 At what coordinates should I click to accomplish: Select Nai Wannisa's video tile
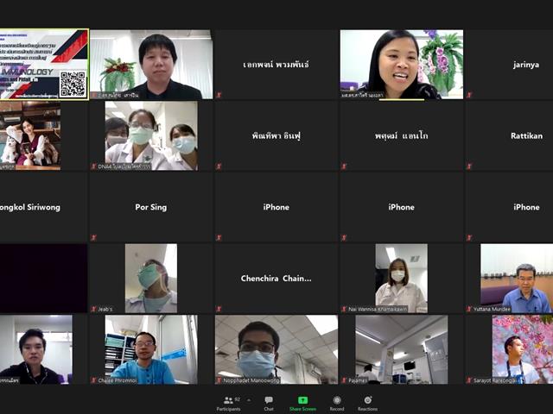401,278
